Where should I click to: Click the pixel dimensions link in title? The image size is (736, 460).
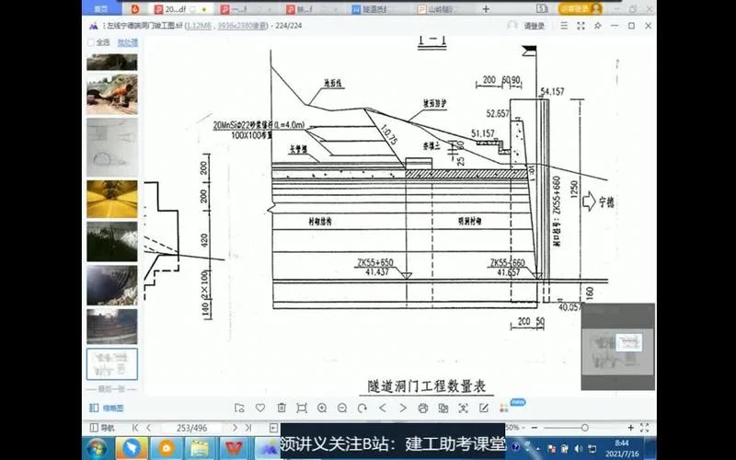tap(242, 26)
